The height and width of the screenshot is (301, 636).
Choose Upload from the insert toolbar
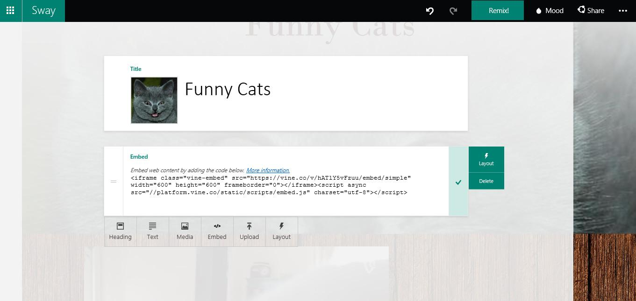coord(249,231)
